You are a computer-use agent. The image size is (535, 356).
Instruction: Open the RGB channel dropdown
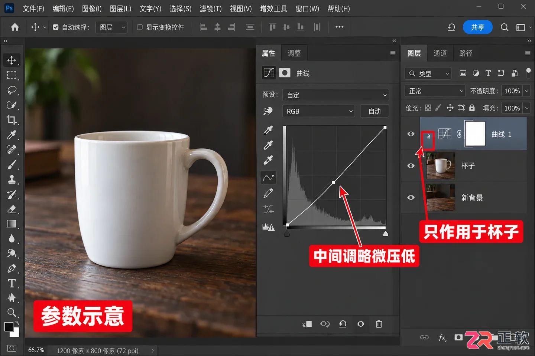(318, 111)
